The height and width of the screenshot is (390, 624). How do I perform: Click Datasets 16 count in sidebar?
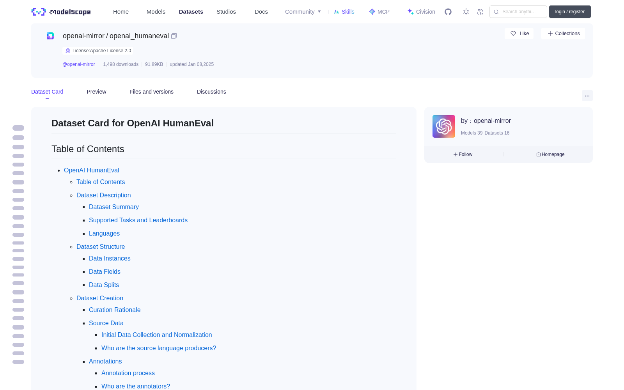[x=497, y=133]
